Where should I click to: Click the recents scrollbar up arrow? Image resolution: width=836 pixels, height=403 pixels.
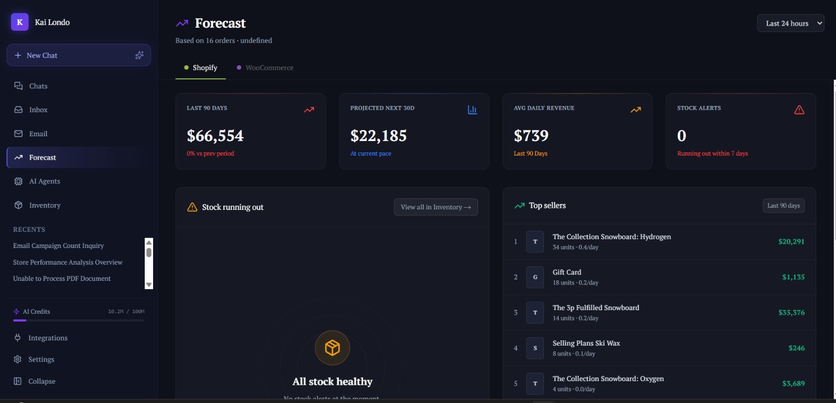point(149,242)
